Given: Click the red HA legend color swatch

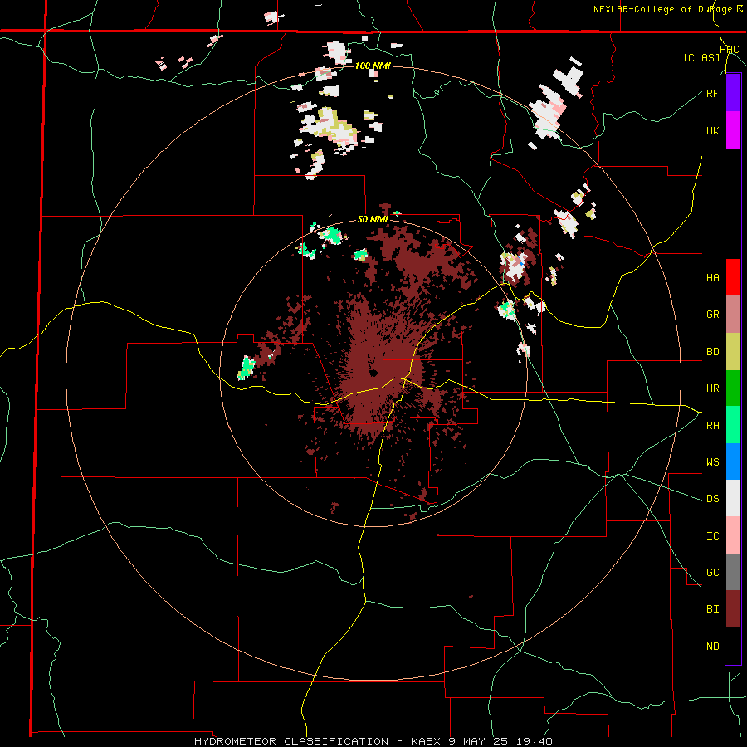Looking at the screenshot, I should 733,277.
